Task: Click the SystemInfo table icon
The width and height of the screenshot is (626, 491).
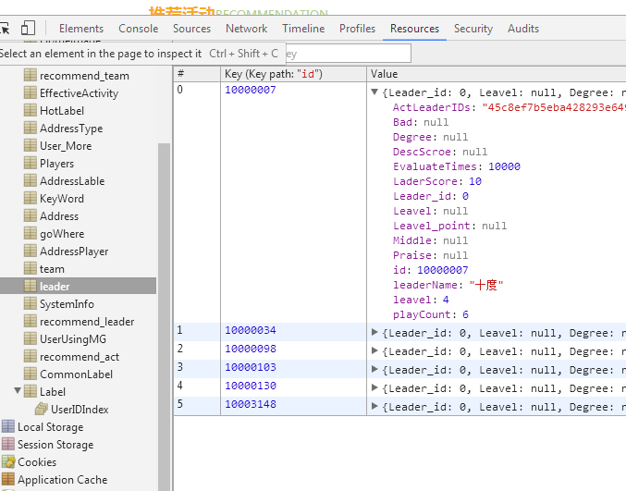Action: 31,303
